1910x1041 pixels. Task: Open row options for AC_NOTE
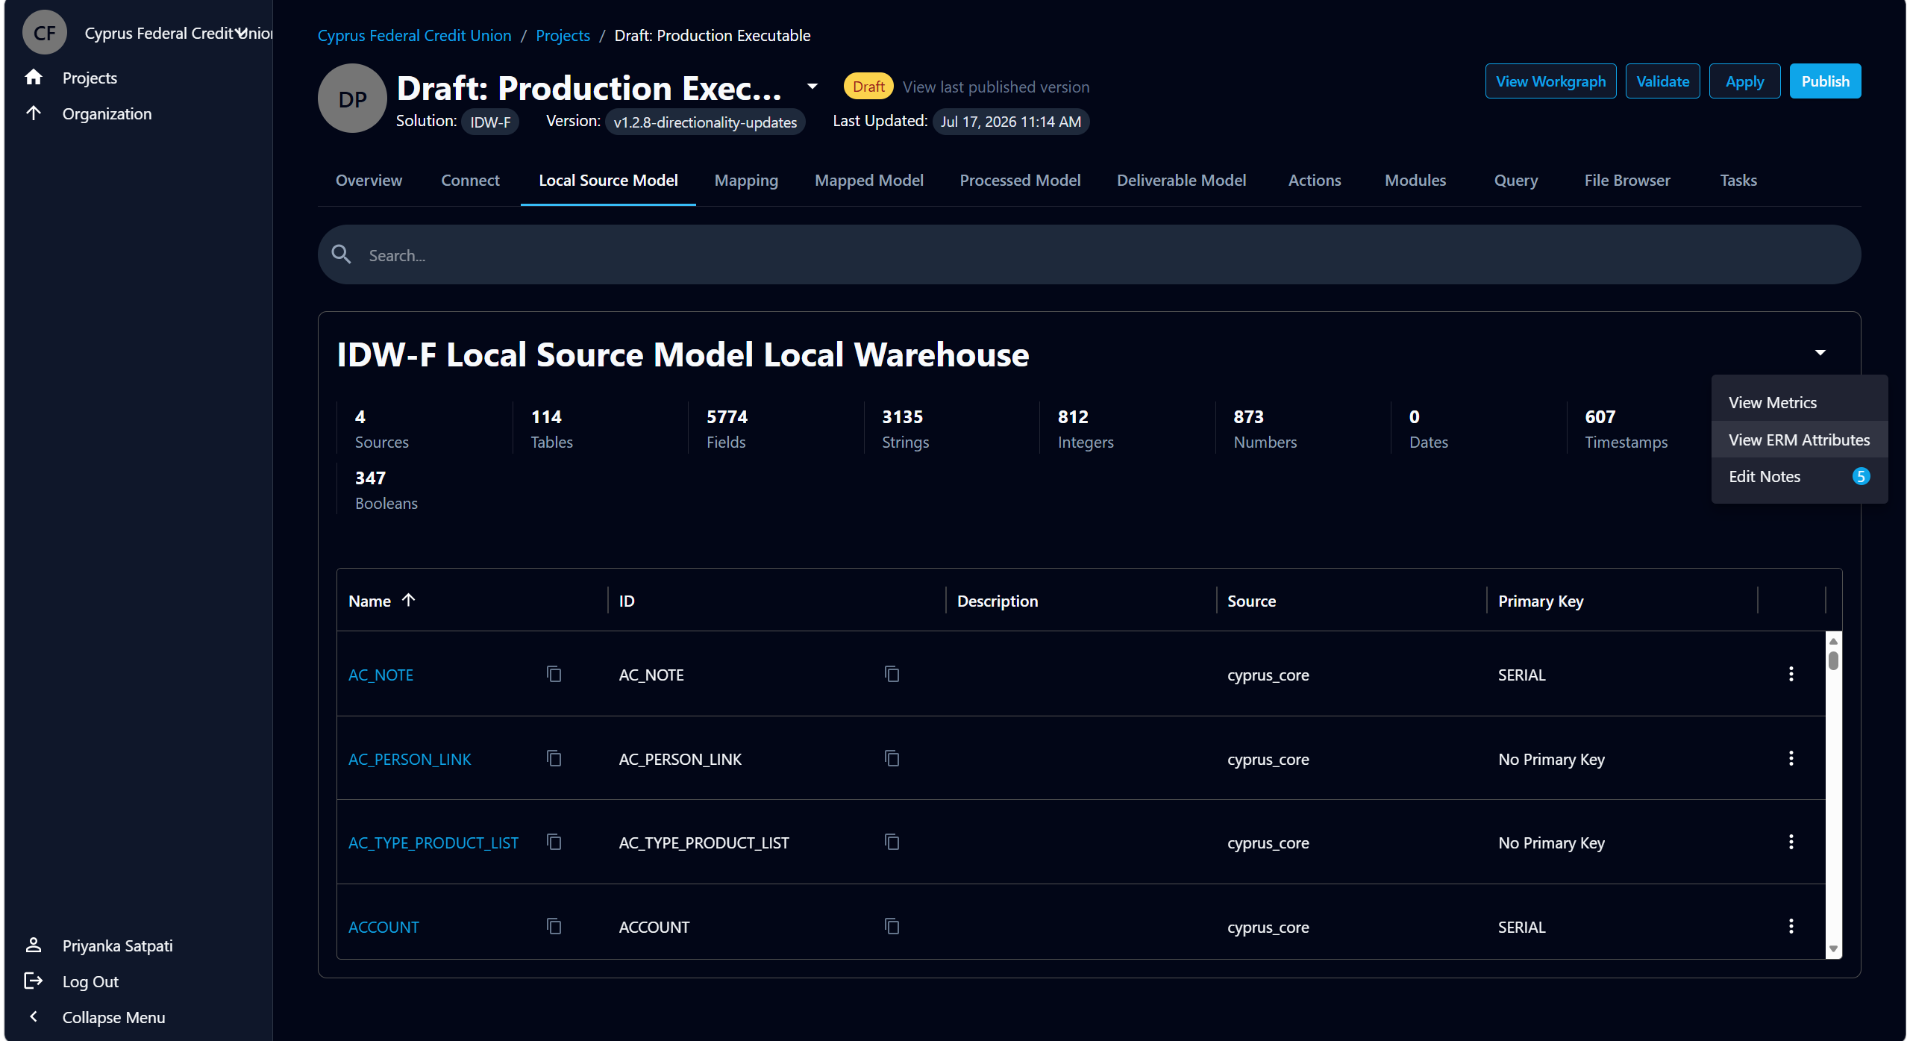coord(1791,674)
